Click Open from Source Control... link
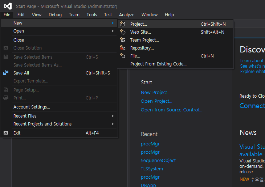This screenshot has height=187, width=265. click(x=172, y=110)
